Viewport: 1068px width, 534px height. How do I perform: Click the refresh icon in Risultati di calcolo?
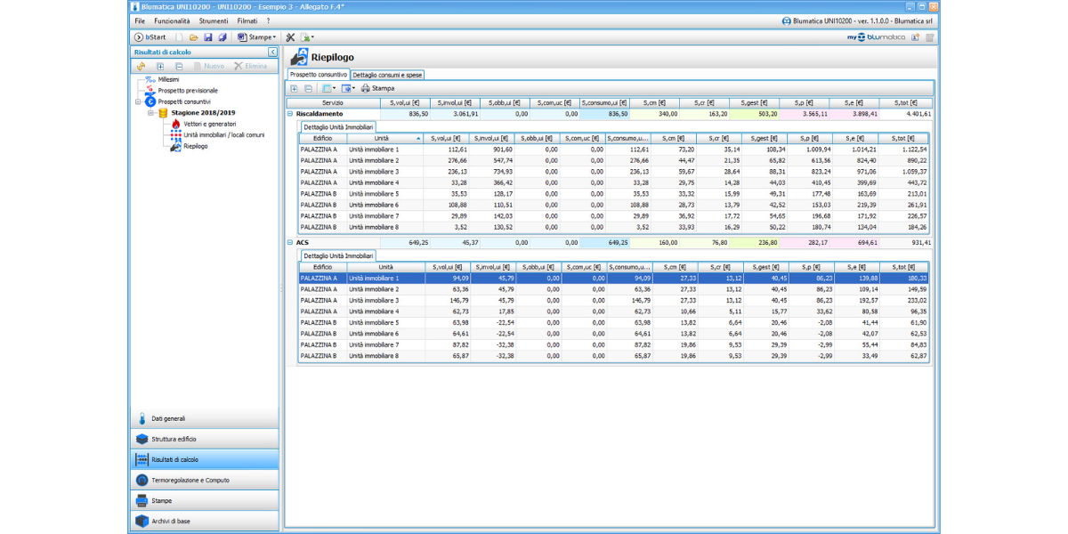[x=141, y=66]
